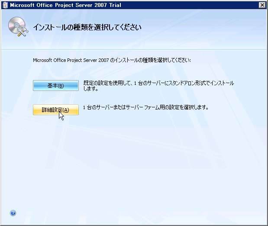Click the server farm description beside 詳細設定
Image resolution: width=268 pixels, height=226 pixels.
tap(146, 107)
